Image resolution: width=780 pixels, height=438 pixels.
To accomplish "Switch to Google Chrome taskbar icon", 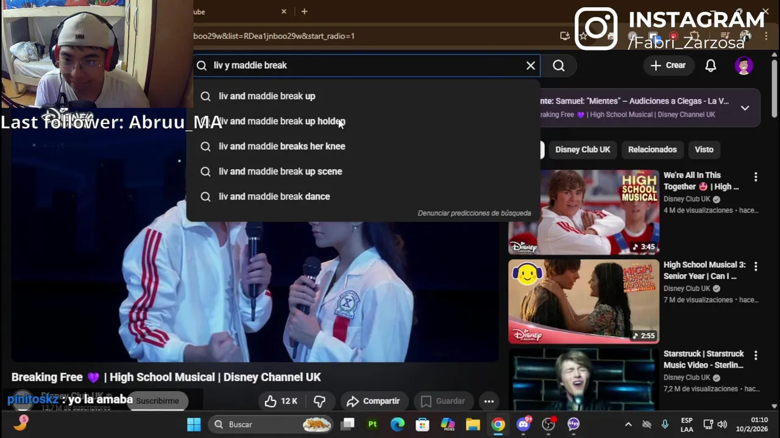I will tap(498, 425).
